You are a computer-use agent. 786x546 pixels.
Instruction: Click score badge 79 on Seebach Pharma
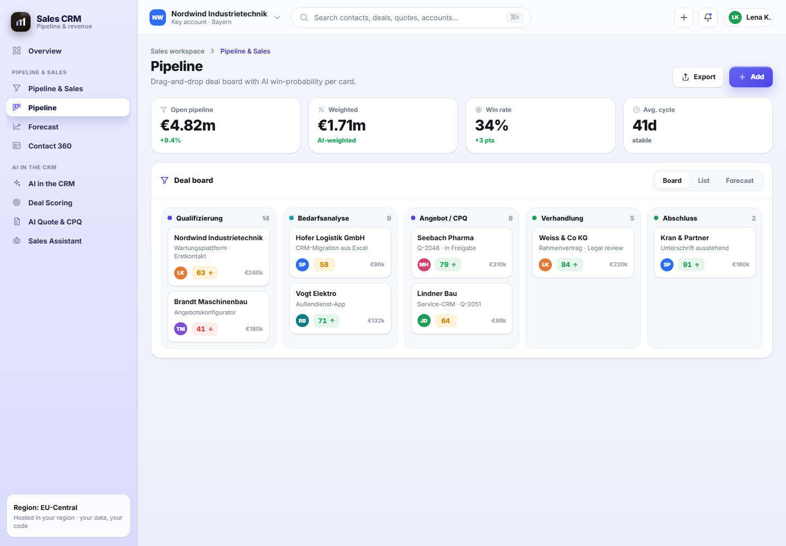coord(448,265)
